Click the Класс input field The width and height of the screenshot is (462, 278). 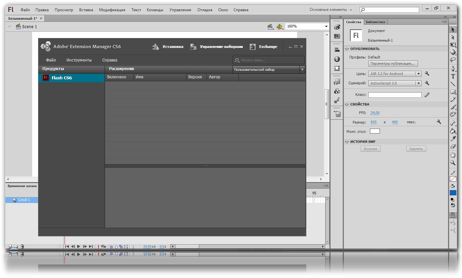[395, 95]
